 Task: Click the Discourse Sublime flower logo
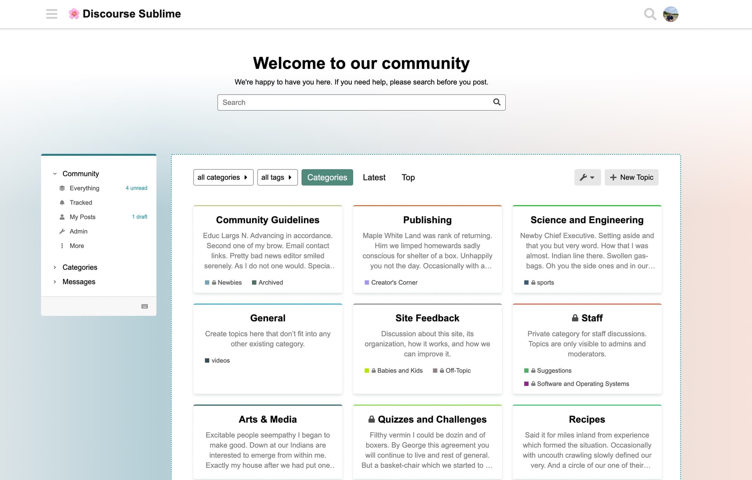[74, 14]
